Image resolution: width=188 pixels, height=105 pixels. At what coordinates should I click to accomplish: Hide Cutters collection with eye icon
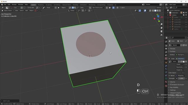click(x=186, y=15)
